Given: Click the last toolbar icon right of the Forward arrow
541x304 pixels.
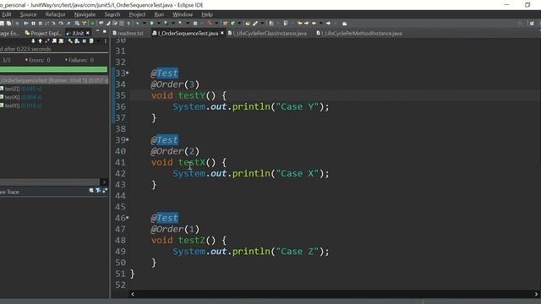Looking at the screenshot, I should (x=345, y=23).
